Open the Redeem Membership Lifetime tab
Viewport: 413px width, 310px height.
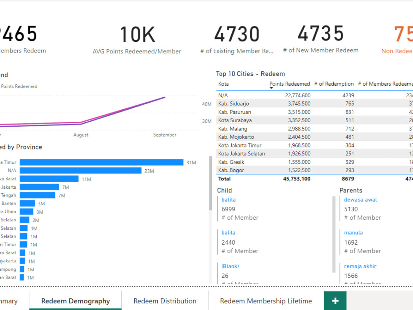[x=266, y=301]
